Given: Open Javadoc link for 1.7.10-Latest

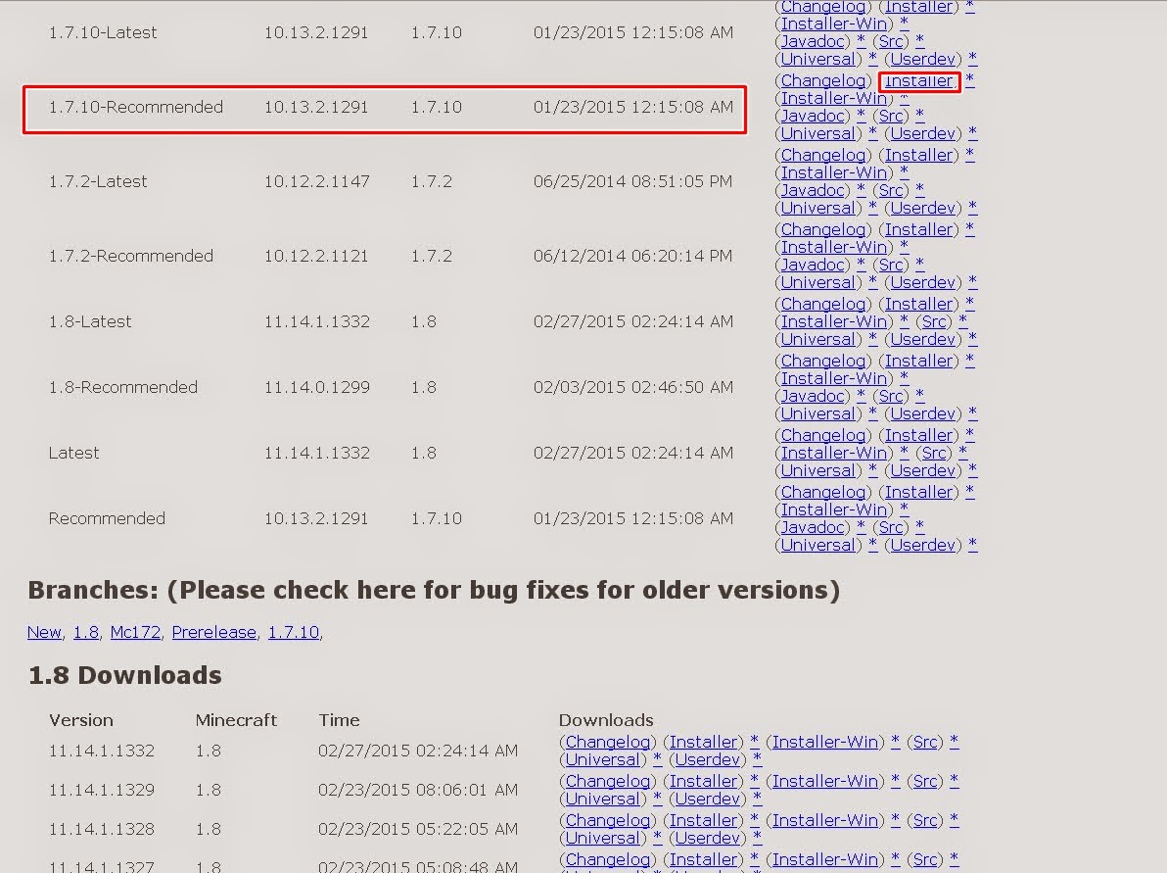Looking at the screenshot, I should [814, 42].
